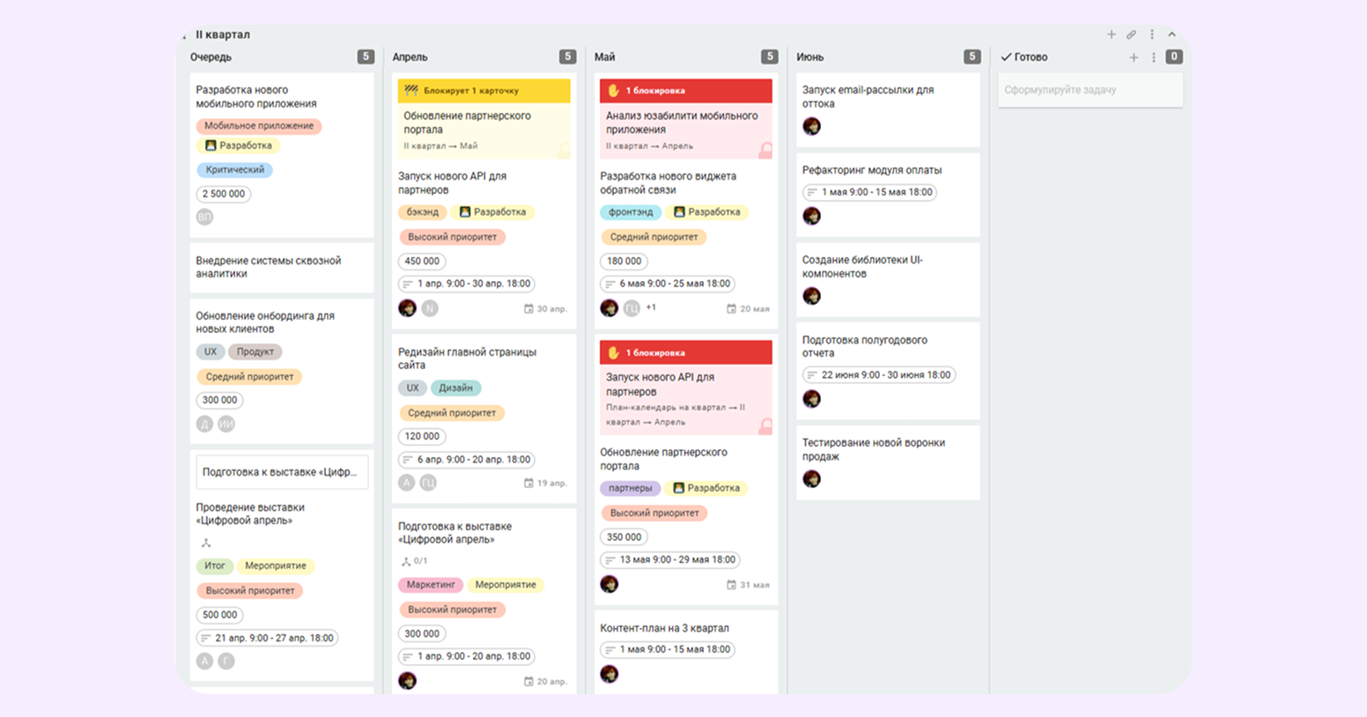Add a card with the Готово column plus

pyautogui.click(x=1134, y=57)
